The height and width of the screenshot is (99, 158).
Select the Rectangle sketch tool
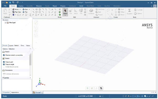pyautogui.click(x=37, y=10)
